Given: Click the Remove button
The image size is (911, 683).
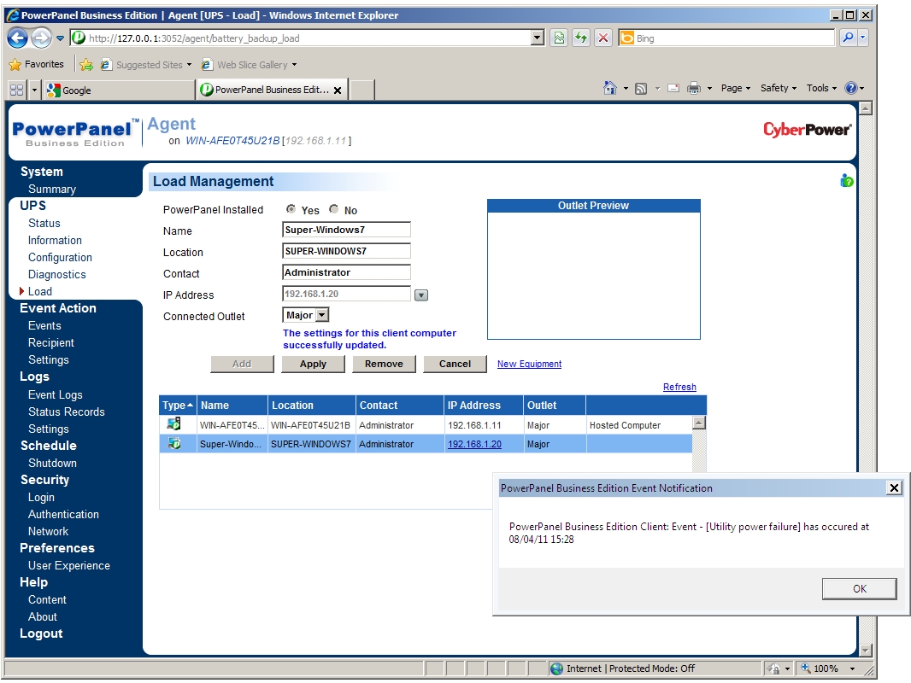Looking at the screenshot, I should pyautogui.click(x=384, y=364).
